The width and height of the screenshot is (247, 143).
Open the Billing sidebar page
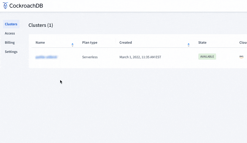[x=10, y=43]
